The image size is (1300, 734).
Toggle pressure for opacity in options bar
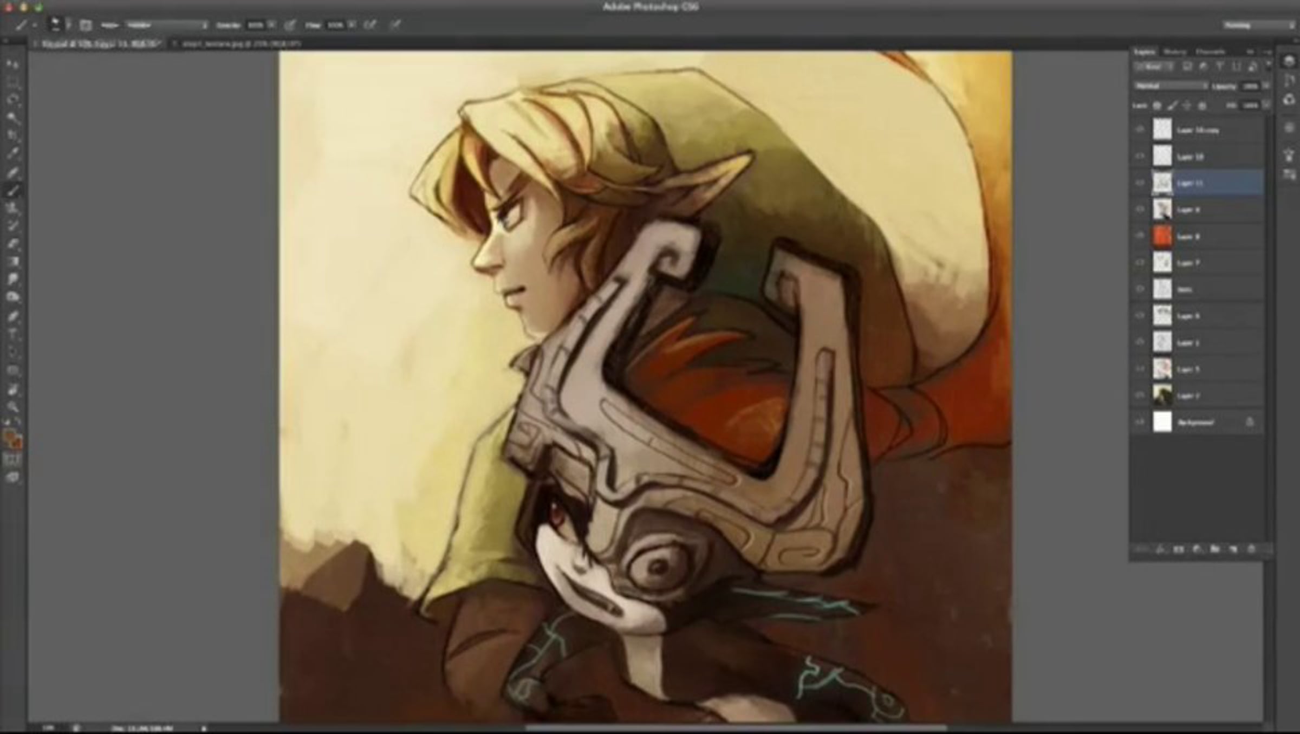coord(290,25)
